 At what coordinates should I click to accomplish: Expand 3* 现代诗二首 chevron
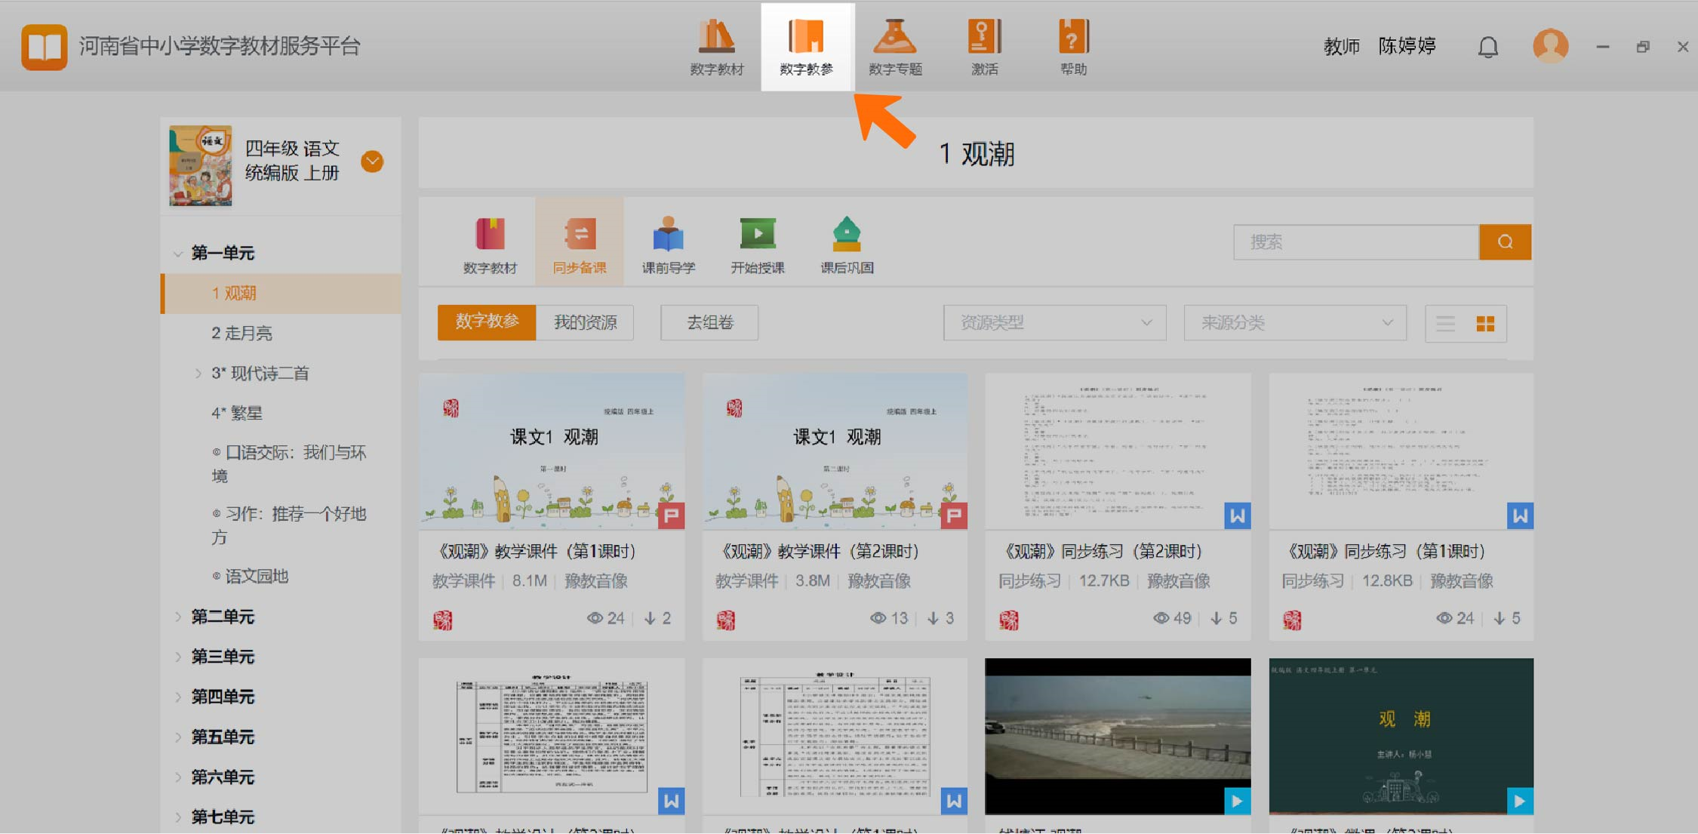pyautogui.click(x=198, y=373)
